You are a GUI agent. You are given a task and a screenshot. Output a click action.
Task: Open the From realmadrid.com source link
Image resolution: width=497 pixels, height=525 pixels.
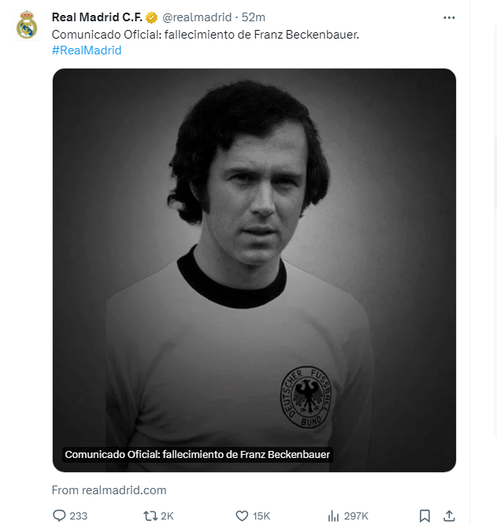(109, 490)
